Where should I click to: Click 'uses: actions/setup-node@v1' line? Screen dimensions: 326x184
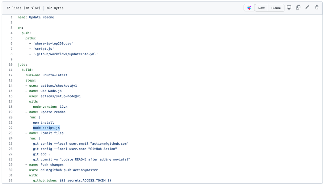pos(55,96)
